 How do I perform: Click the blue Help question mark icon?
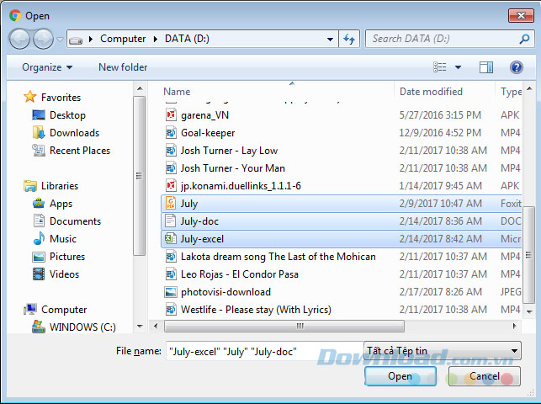[517, 67]
